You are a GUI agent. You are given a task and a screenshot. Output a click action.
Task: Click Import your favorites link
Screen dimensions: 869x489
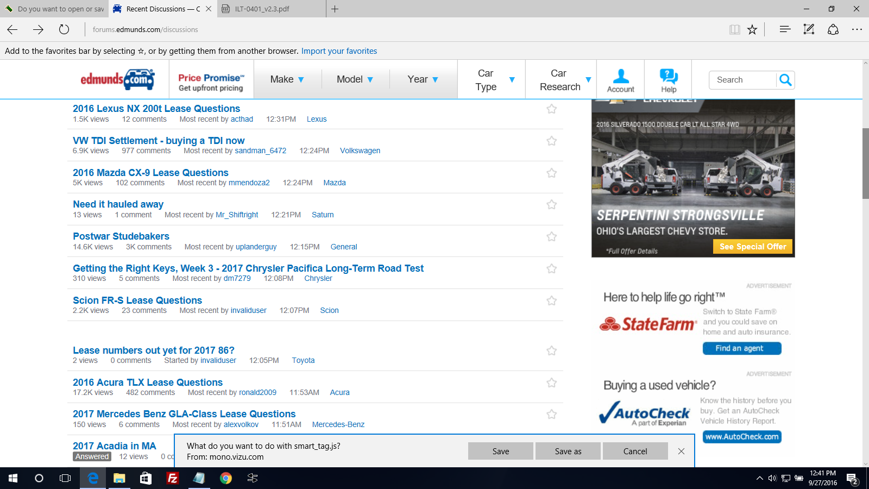click(x=339, y=51)
